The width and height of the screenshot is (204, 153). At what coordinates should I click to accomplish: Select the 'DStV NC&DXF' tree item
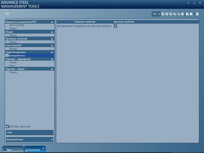coord(17,25)
